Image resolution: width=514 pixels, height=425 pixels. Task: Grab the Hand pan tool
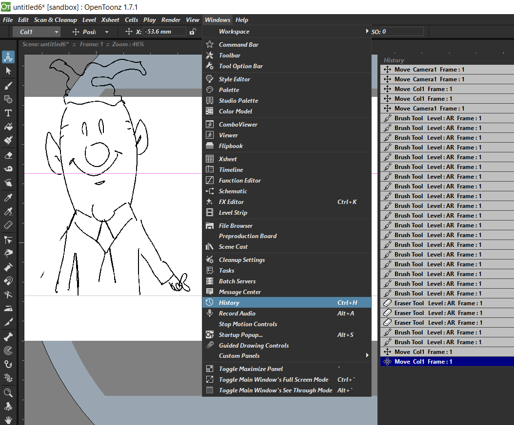[x=8, y=419]
